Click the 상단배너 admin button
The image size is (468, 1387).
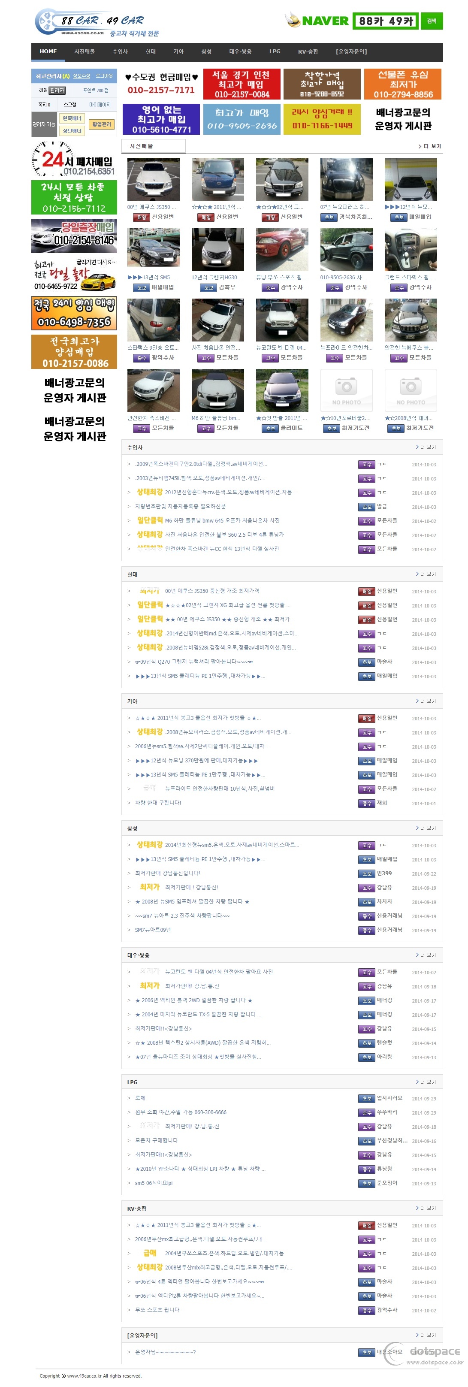pyautogui.click(x=72, y=131)
